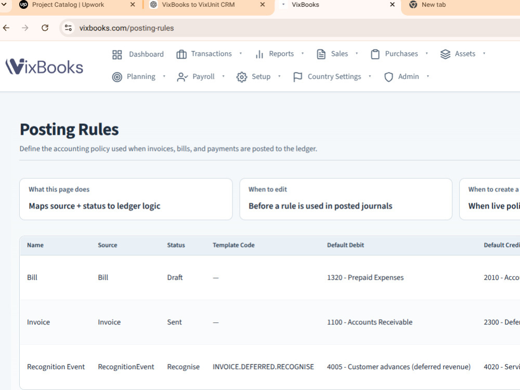Image resolution: width=520 pixels, height=390 pixels.
Task: Click the Transactions briefcase icon
Action: (x=181, y=54)
